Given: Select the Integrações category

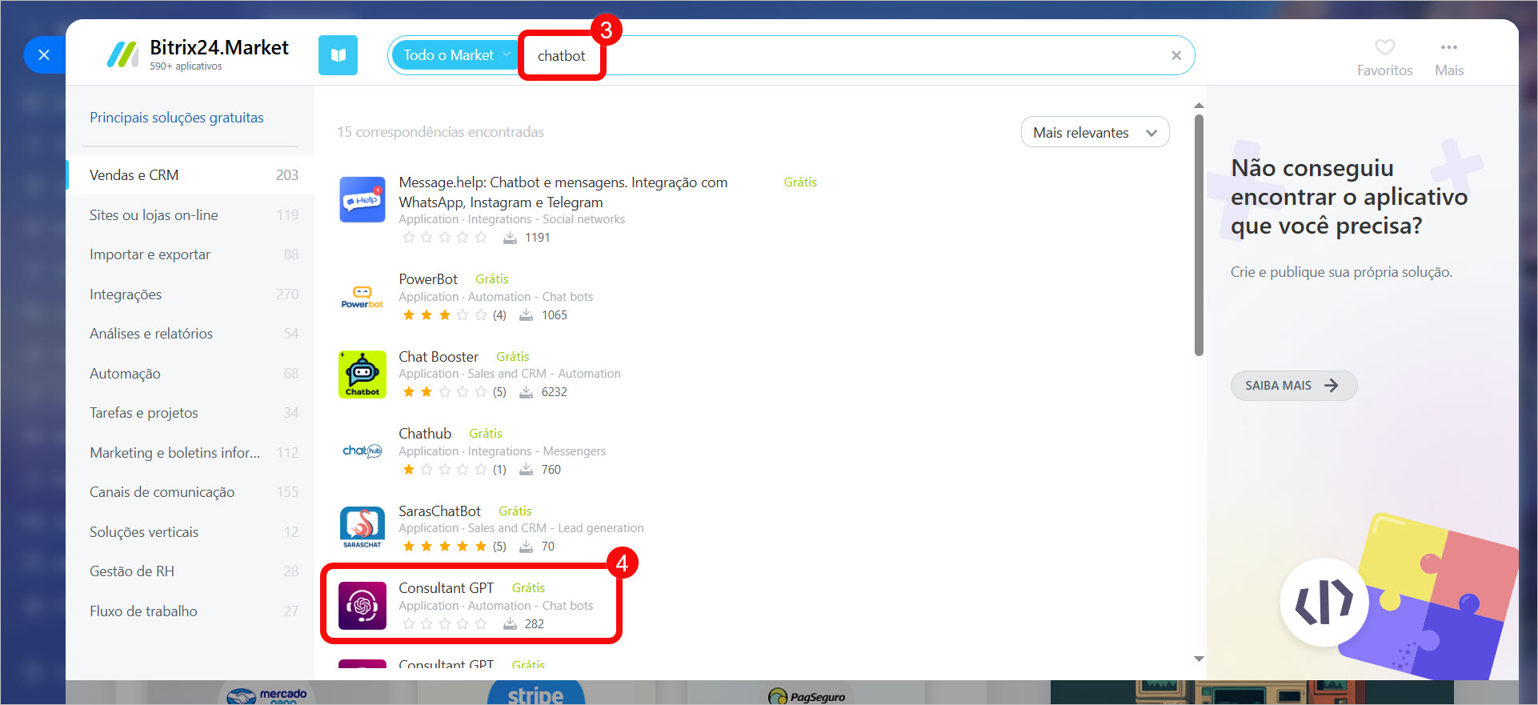Looking at the screenshot, I should point(191,294).
